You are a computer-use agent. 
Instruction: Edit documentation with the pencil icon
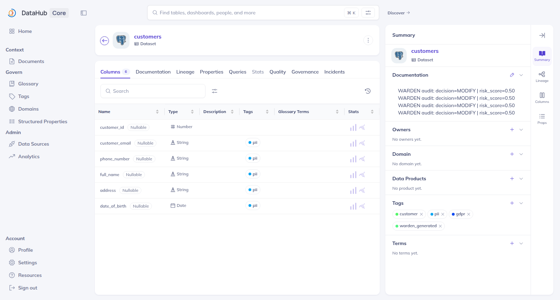(x=512, y=75)
